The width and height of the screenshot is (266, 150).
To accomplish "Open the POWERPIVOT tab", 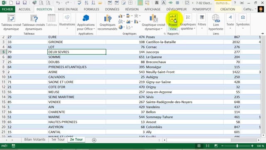I will coord(202,9).
